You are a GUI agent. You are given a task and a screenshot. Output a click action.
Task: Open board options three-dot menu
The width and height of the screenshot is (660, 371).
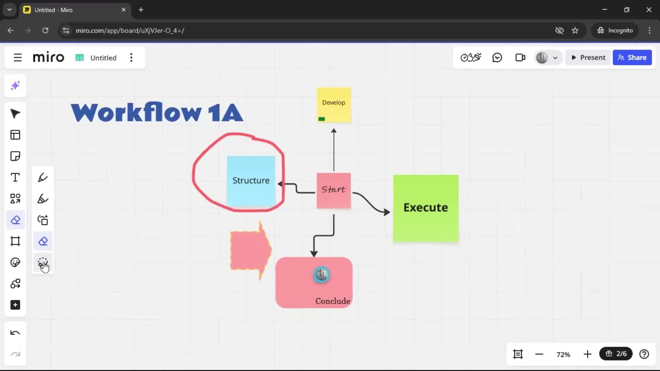click(131, 58)
